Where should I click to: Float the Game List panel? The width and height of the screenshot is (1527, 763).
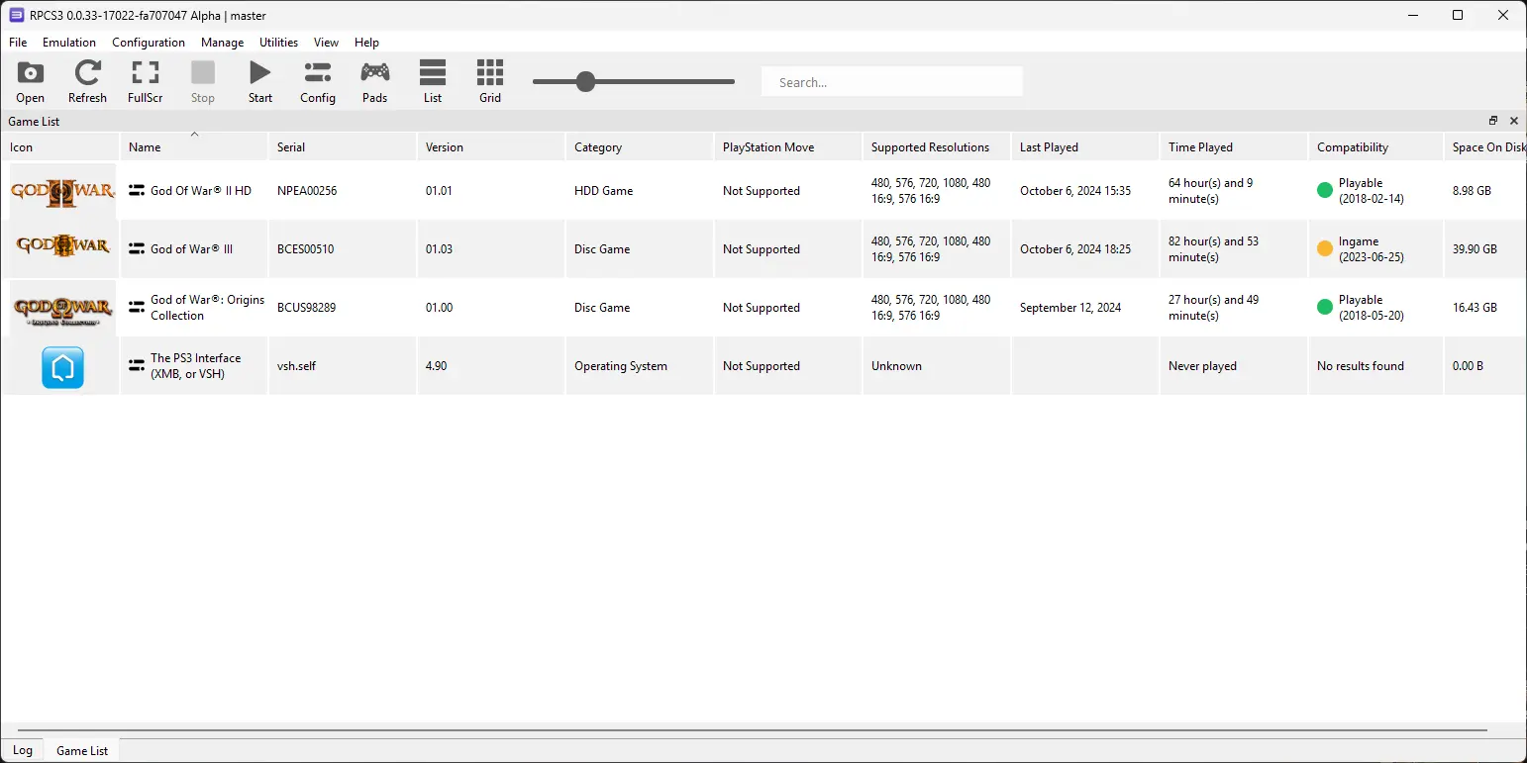(1493, 121)
